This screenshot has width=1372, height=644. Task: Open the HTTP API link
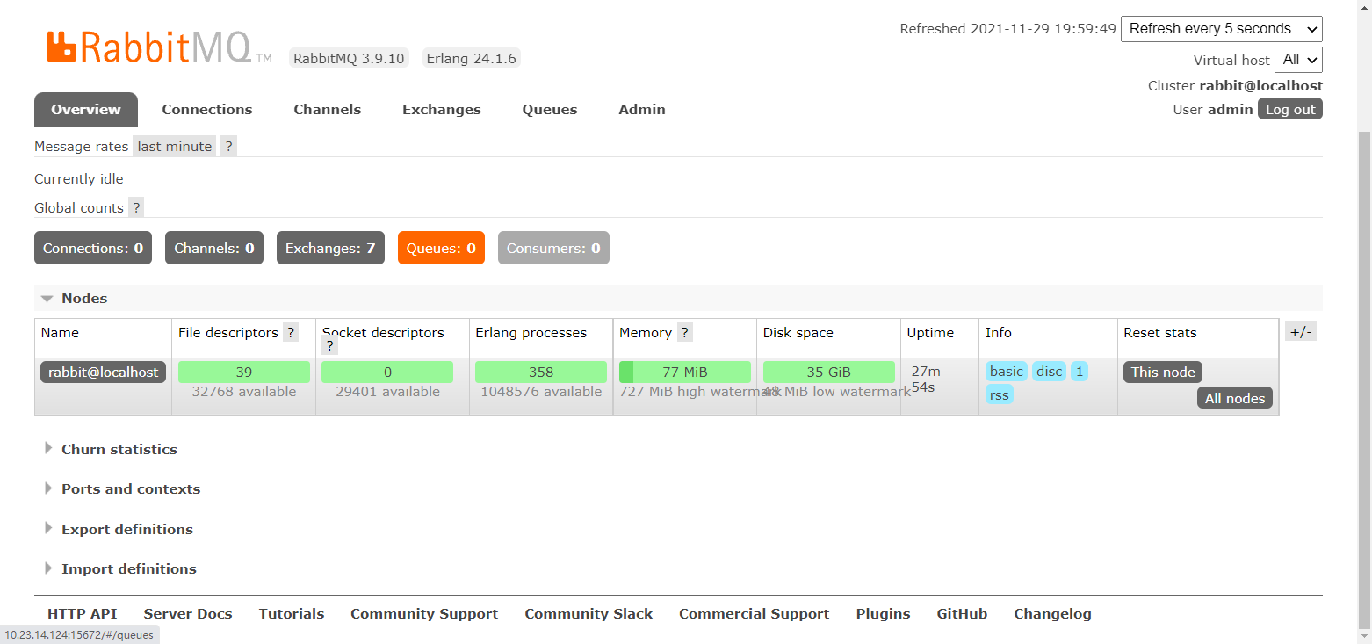(x=83, y=614)
